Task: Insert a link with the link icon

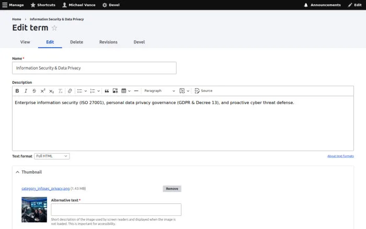Action: point(70,91)
